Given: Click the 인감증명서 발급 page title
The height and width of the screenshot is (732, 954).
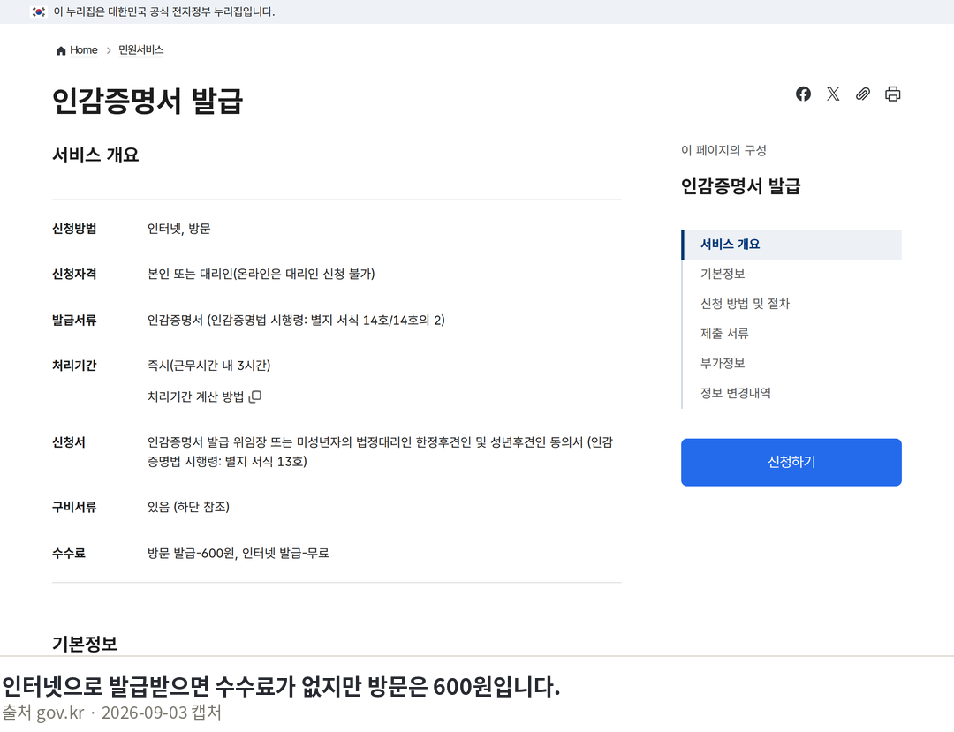Looking at the screenshot, I should [148, 101].
